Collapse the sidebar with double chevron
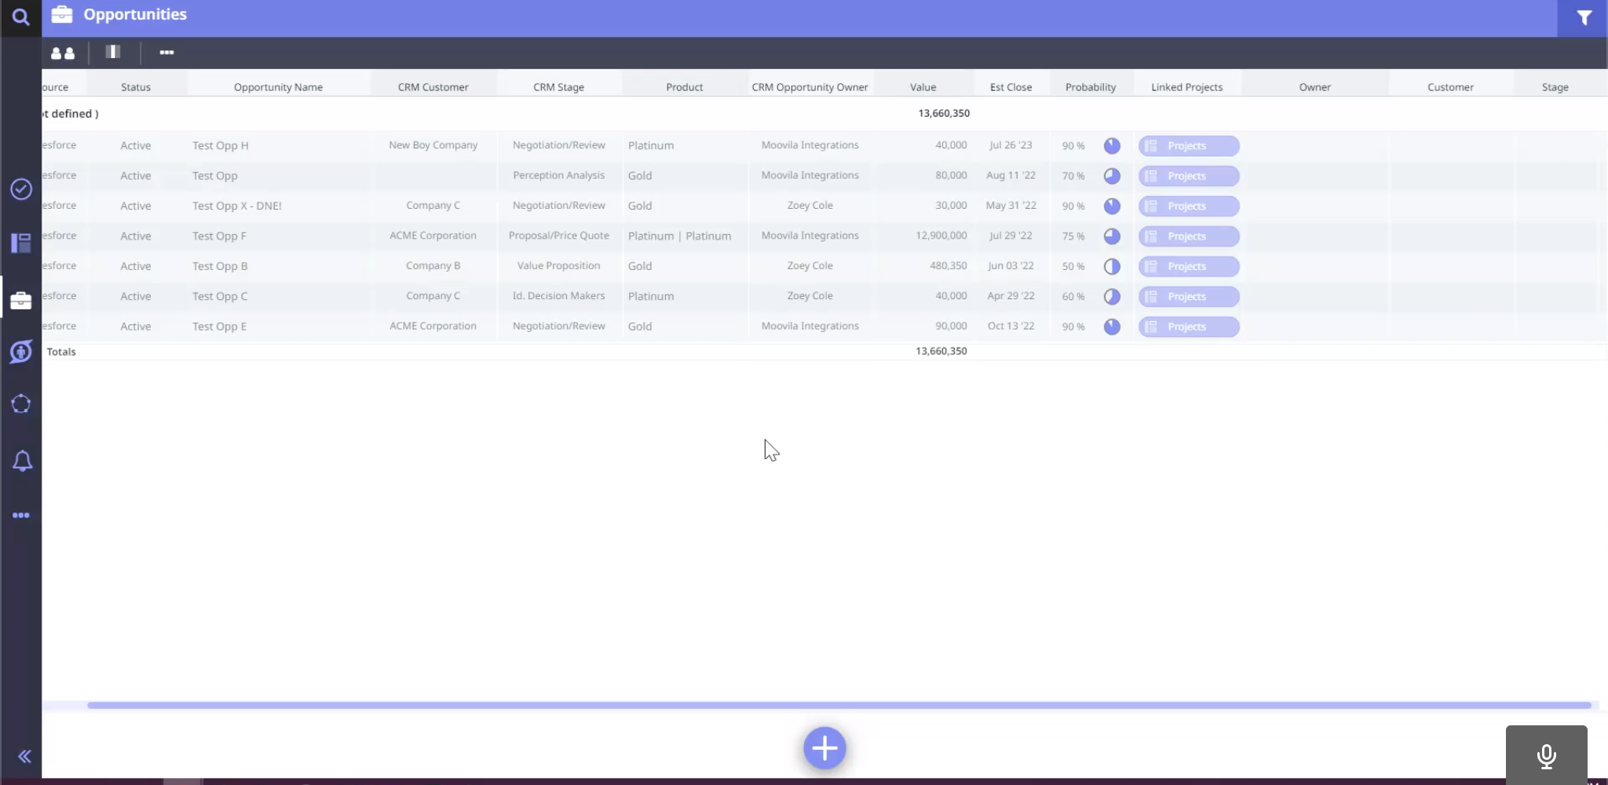The width and height of the screenshot is (1608, 785). tap(24, 757)
